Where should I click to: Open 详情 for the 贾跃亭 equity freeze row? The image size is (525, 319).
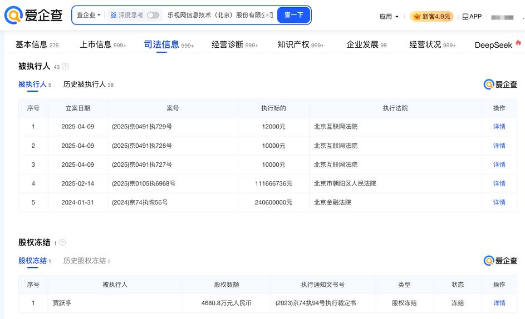499,303
